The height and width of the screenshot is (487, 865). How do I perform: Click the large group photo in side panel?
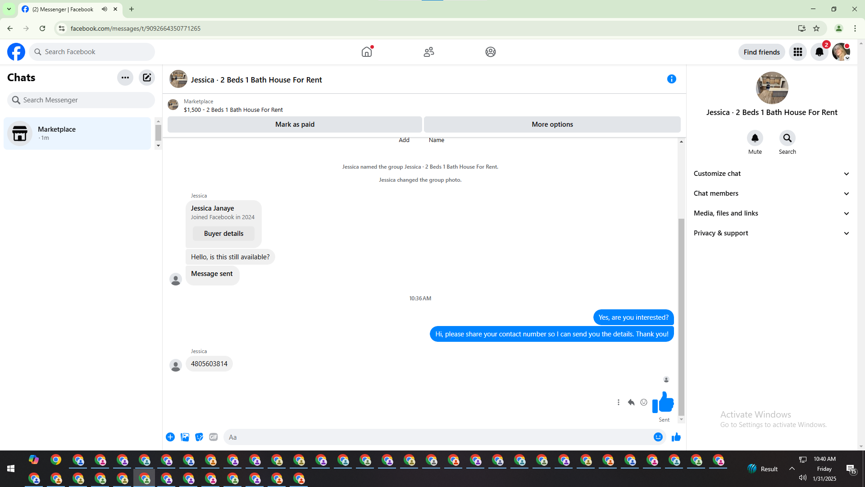[x=772, y=88]
